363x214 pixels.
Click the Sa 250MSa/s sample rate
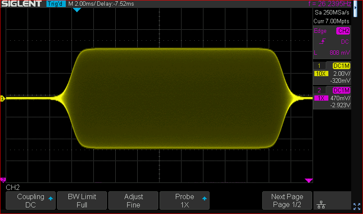click(332, 13)
